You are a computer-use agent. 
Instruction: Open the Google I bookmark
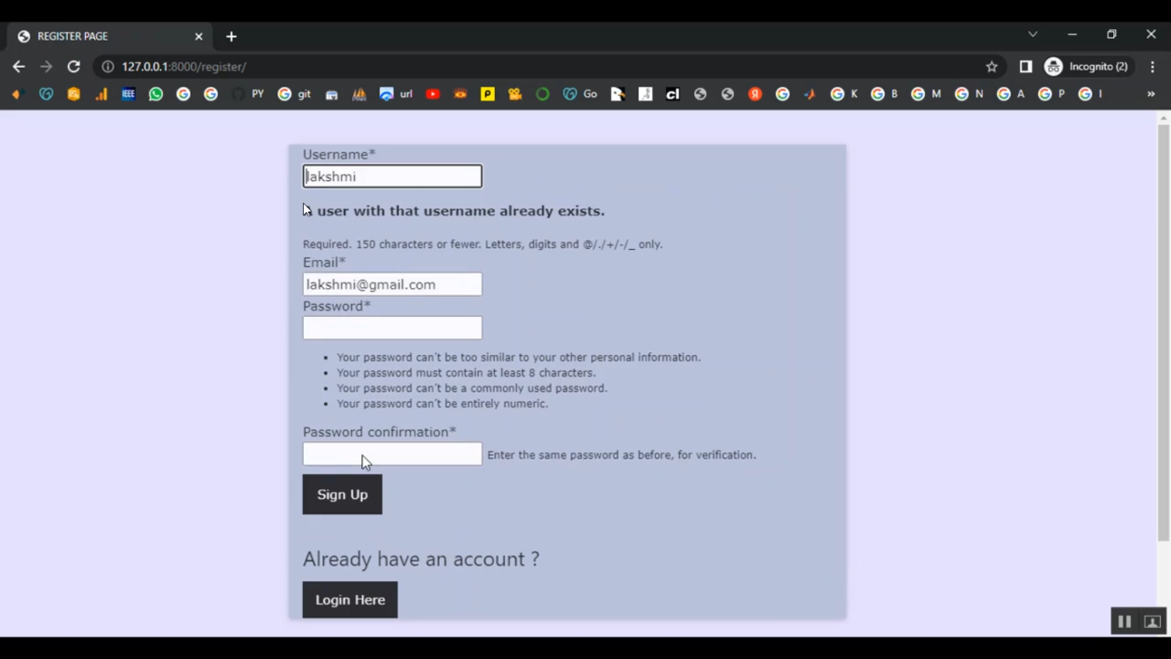1091,94
